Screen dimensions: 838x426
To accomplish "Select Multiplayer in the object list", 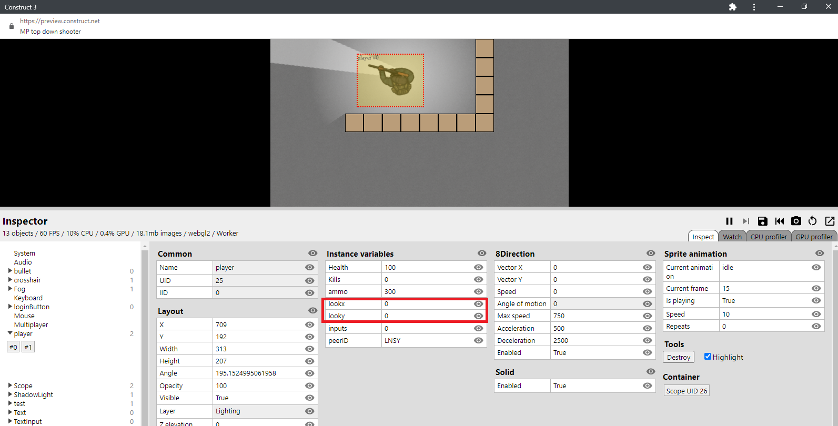I will pyautogui.click(x=31, y=324).
